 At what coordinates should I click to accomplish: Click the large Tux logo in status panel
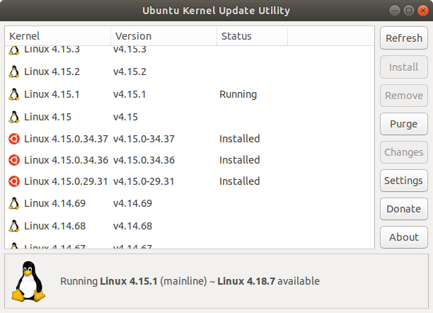tap(28, 281)
